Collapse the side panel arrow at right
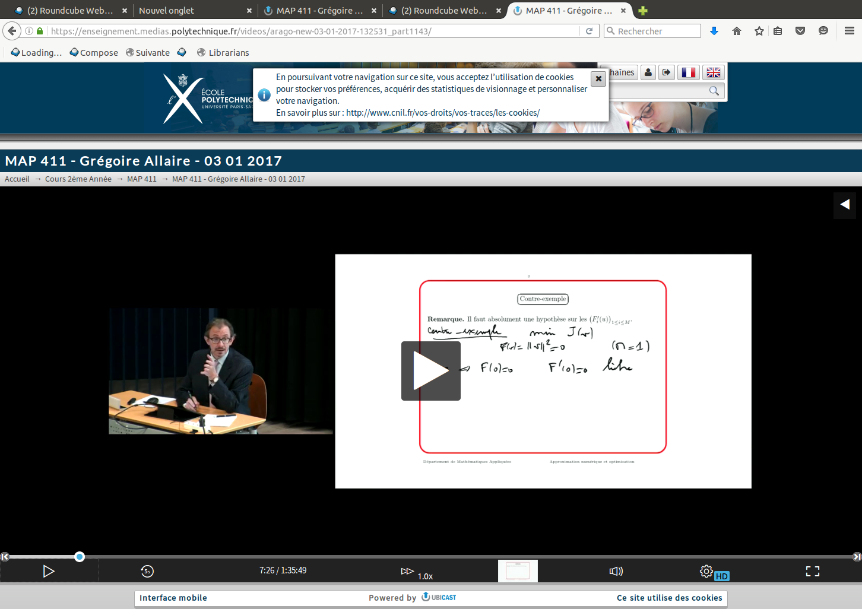This screenshot has width=862, height=609. 844,205
